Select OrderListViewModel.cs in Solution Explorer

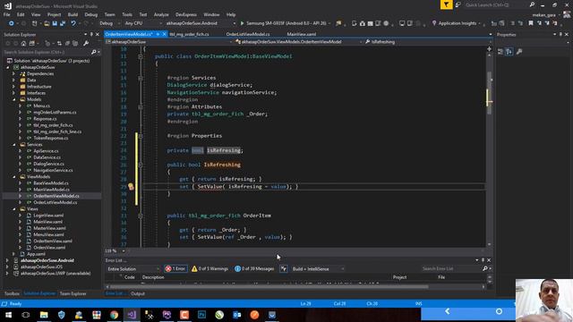coord(55,202)
